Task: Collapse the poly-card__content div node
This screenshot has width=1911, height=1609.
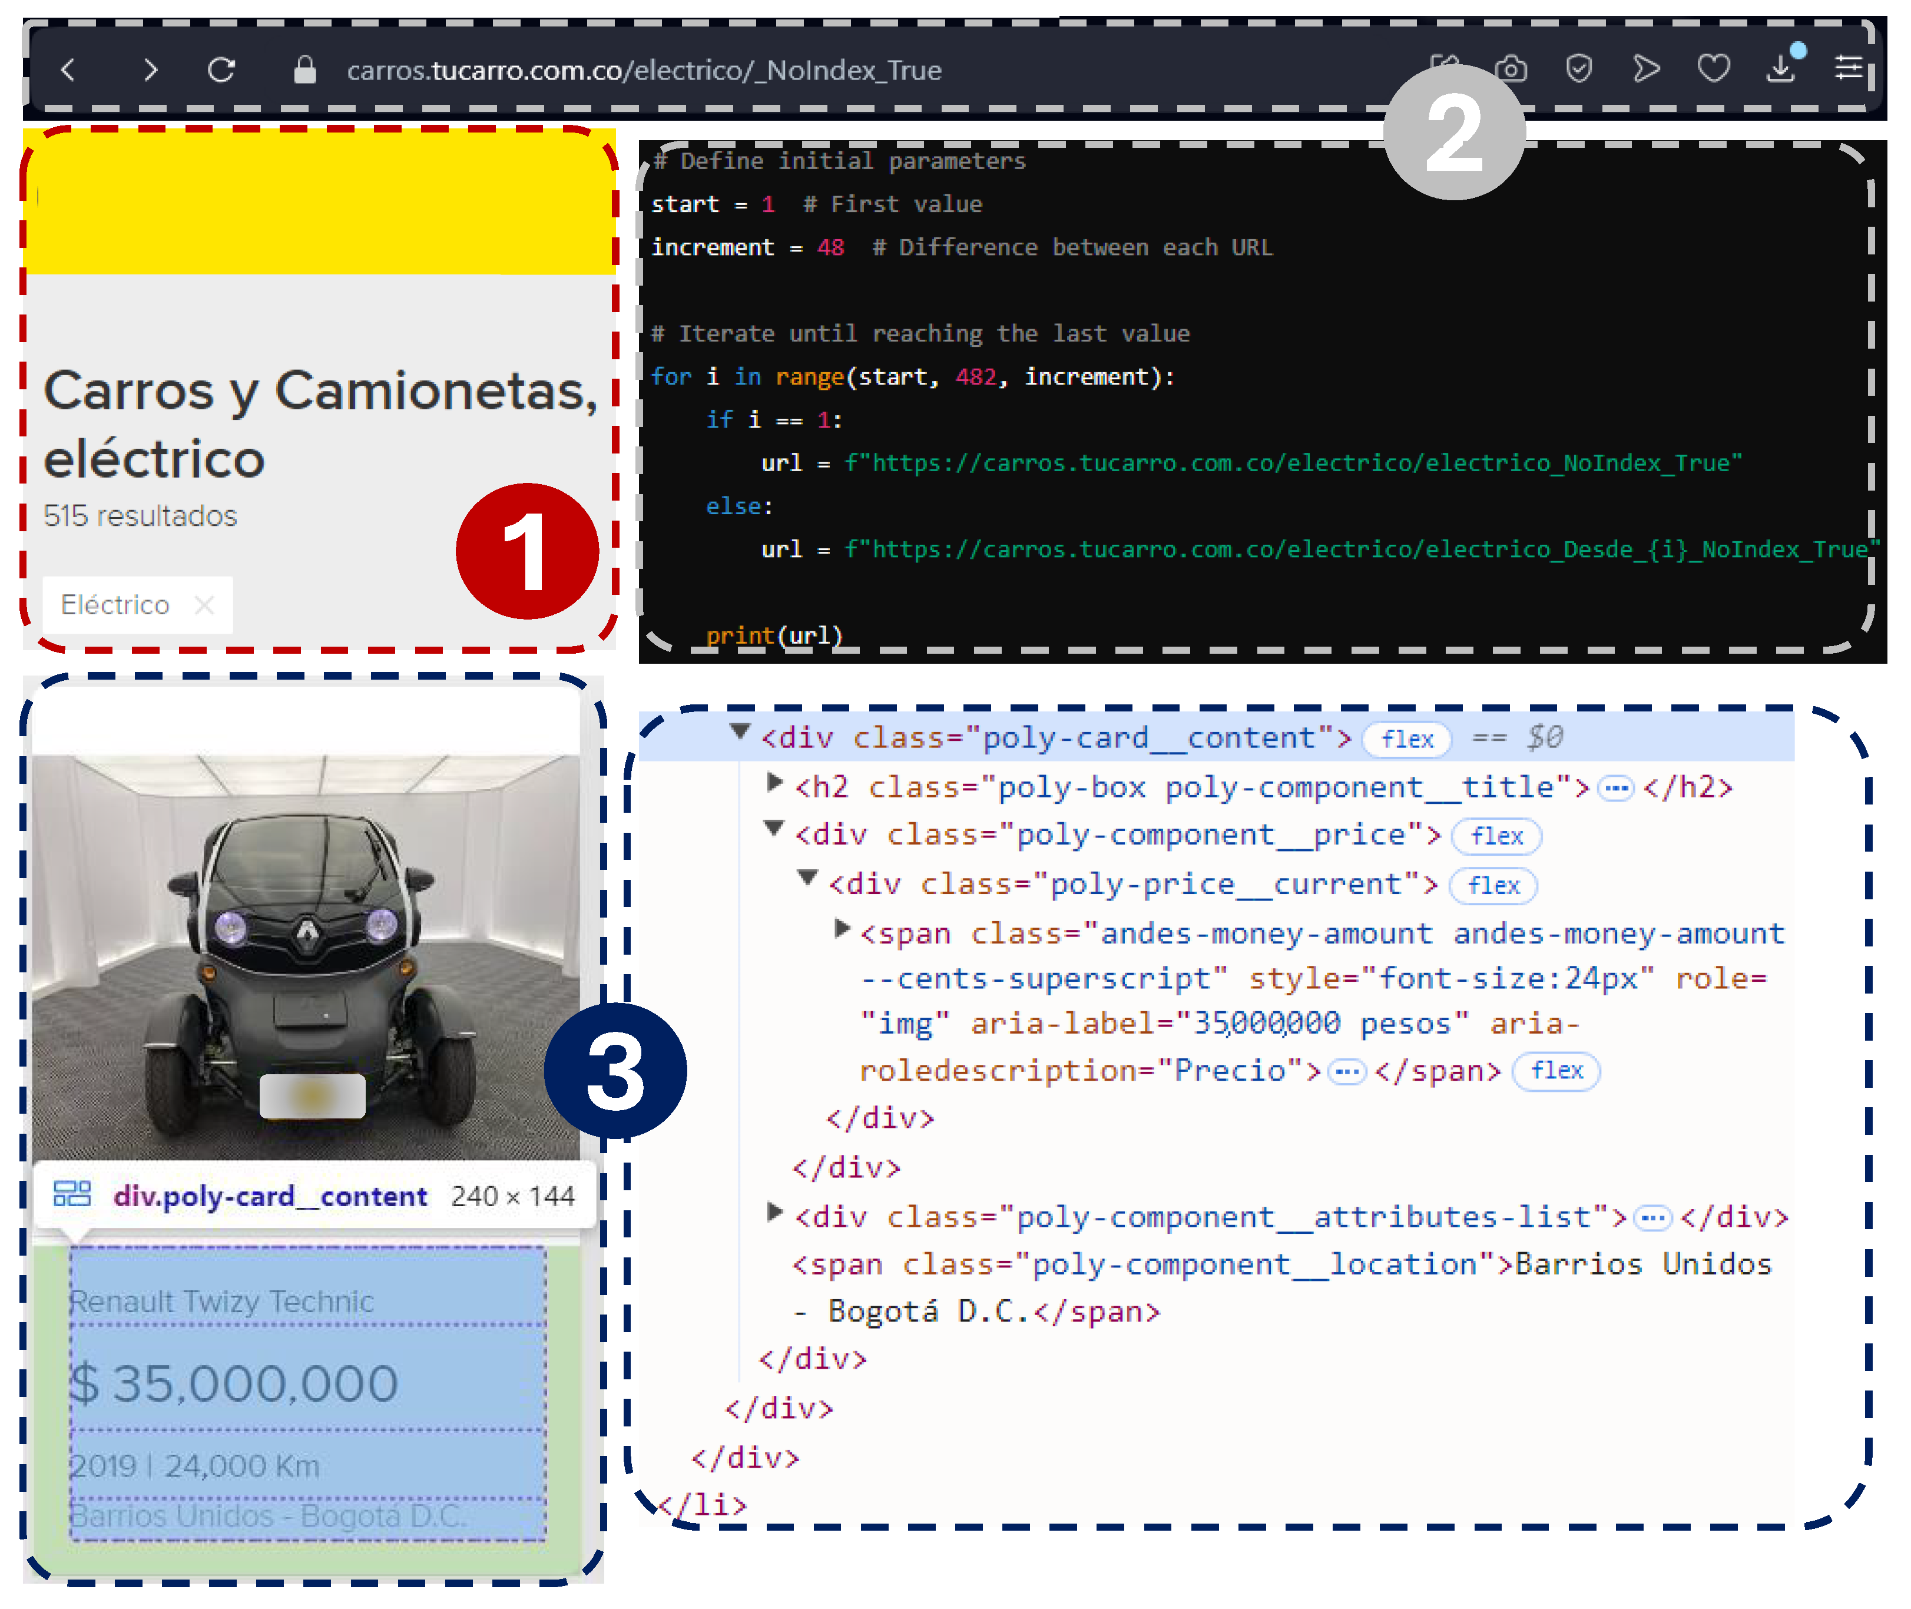Action: (x=740, y=731)
